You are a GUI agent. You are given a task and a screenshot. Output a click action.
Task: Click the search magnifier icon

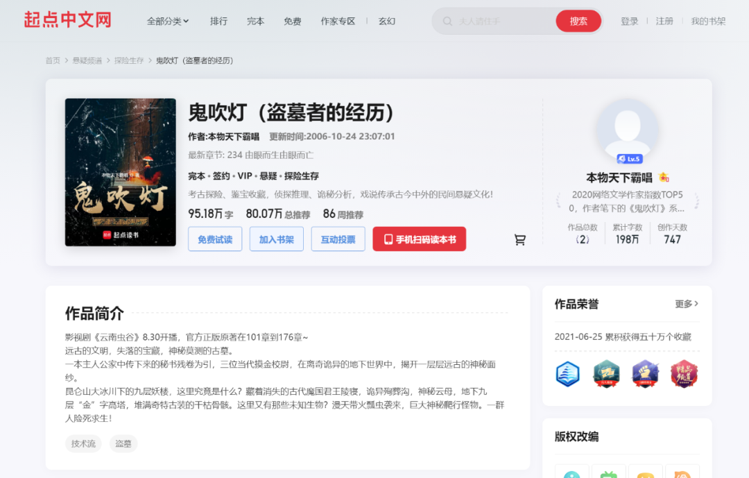pos(447,21)
